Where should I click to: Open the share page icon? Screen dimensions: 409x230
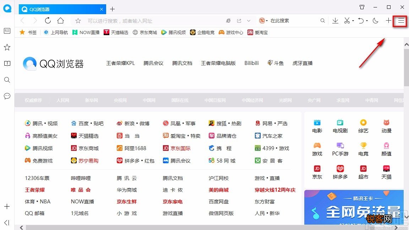click(x=239, y=21)
